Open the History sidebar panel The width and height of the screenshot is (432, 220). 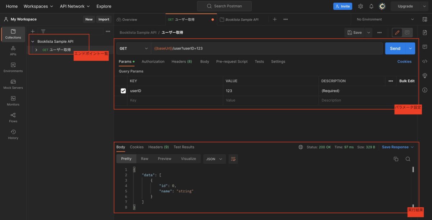pos(13,134)
